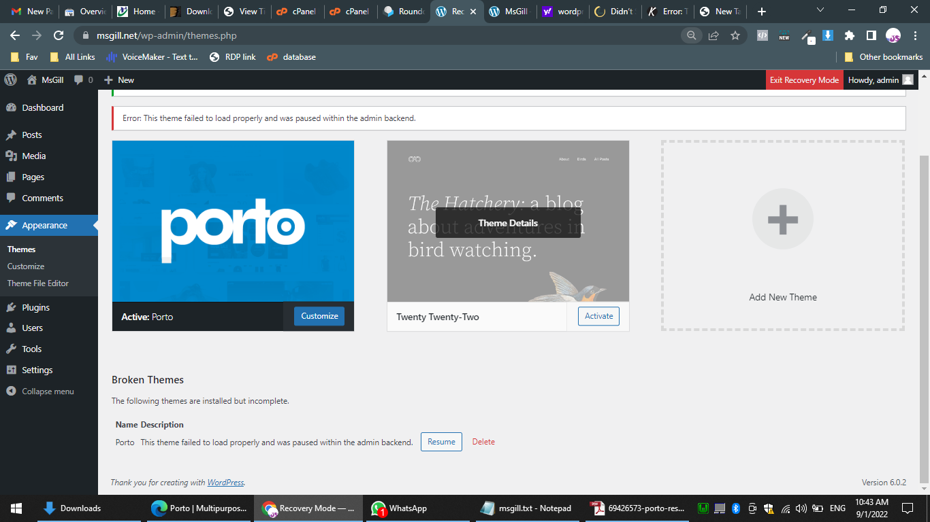Open the Extensions puzzle piece icon
The width and height of the screenshot is (930, 522).
(x=850, y=35)
